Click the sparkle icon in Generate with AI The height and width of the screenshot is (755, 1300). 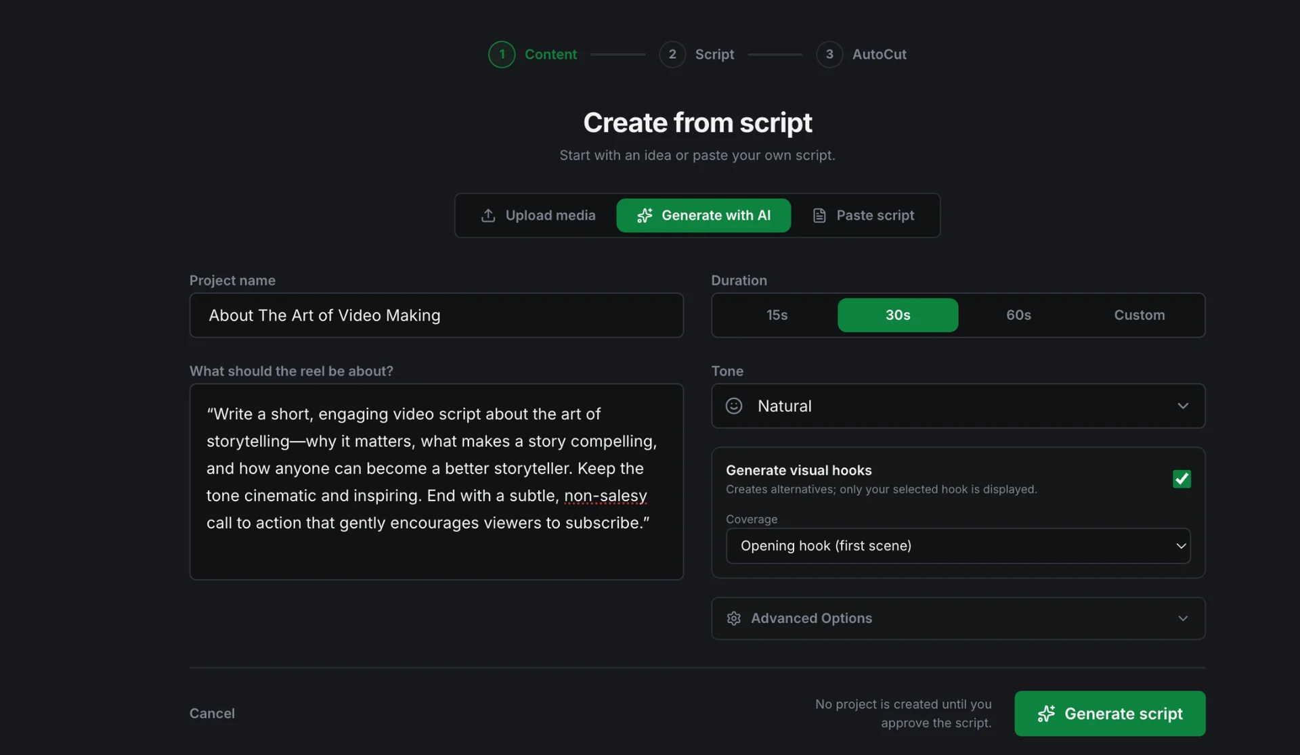645,215
